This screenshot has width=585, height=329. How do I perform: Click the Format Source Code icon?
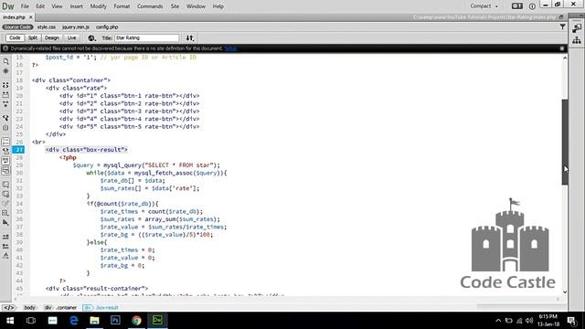(5, 256)
